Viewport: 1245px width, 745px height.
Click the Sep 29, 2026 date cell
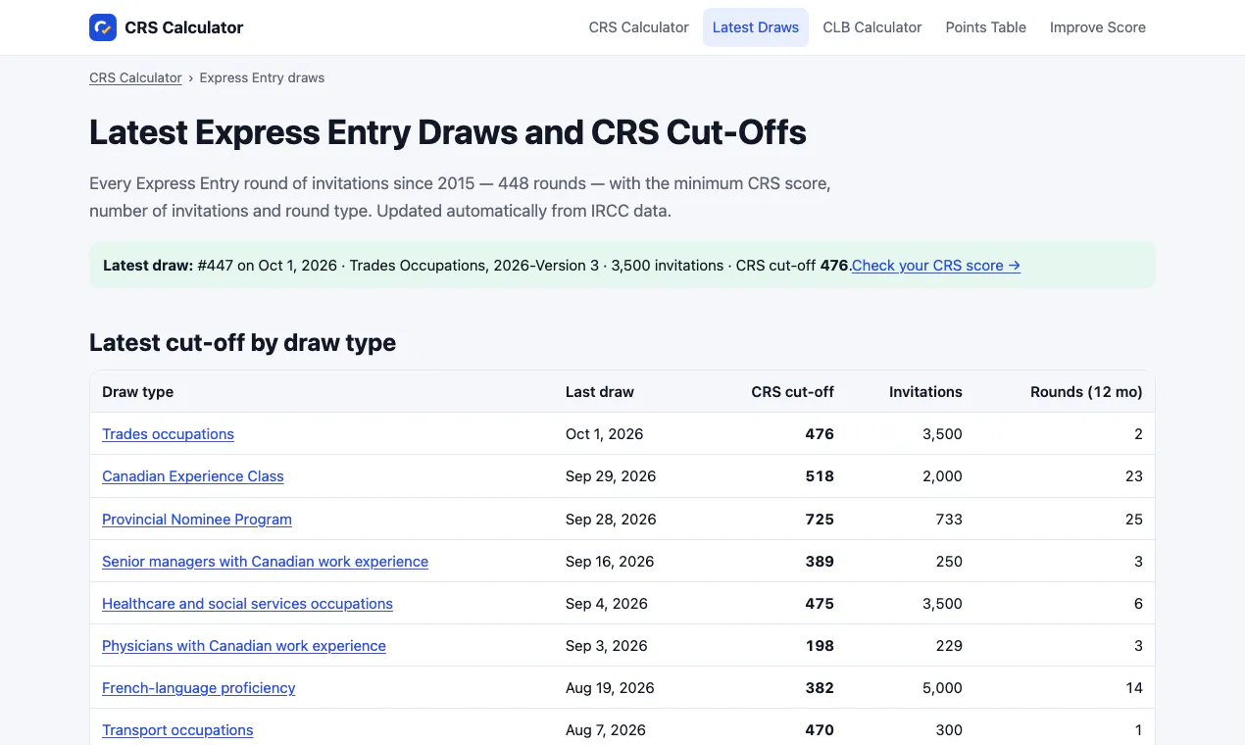611,476
